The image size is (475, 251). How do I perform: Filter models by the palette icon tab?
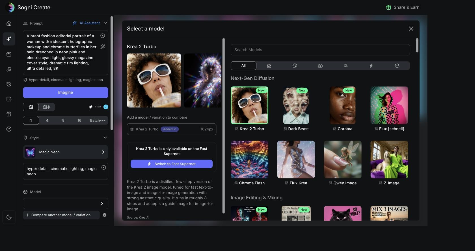pyautogui.click(x=295, y=66)
